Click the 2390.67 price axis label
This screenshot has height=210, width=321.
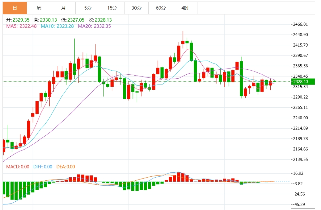point(300,56)
